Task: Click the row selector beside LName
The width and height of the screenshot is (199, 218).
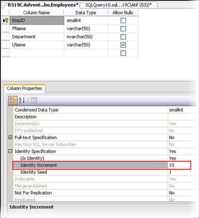Action: 5,45
